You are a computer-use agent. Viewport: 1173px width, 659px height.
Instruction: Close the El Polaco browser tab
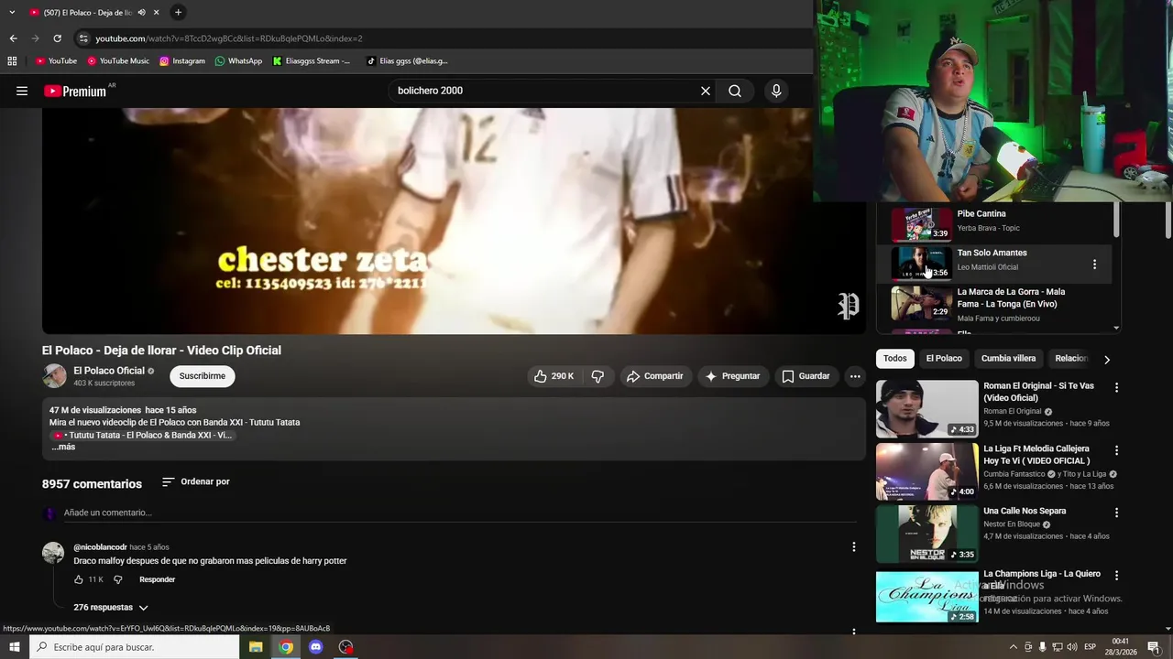click(156, 13)
